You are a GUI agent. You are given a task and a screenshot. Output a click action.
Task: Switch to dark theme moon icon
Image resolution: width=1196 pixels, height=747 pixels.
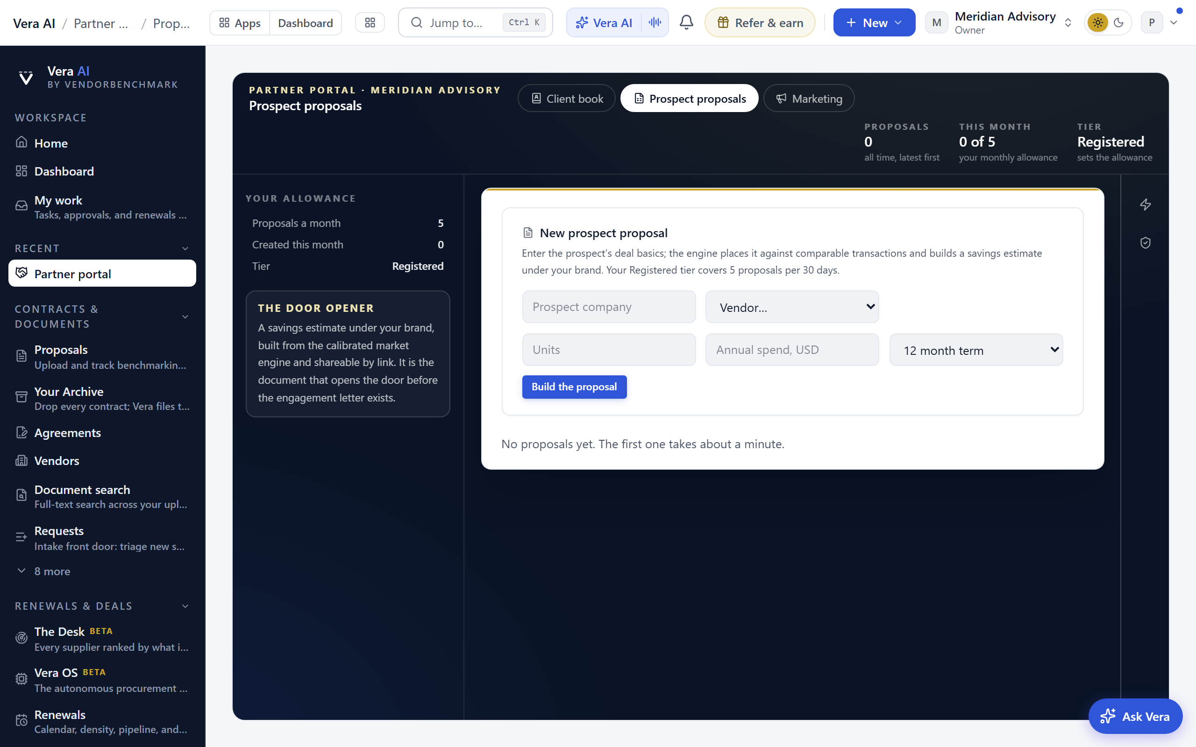(1119, 23)
